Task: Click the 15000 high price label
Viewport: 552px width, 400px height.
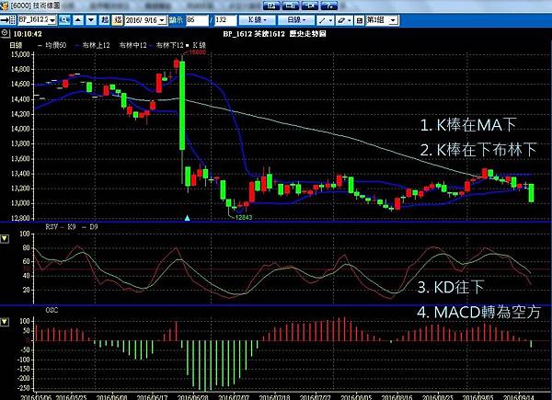Action: (x=198, y=52)
